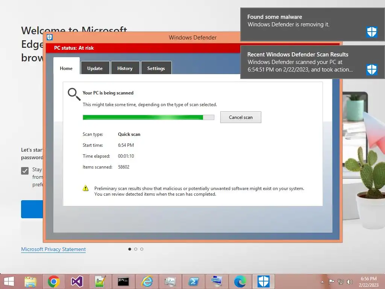This screenshot has height=289, width=385.
Task: Click the Quick scan type value
Action: pos(129,134)
